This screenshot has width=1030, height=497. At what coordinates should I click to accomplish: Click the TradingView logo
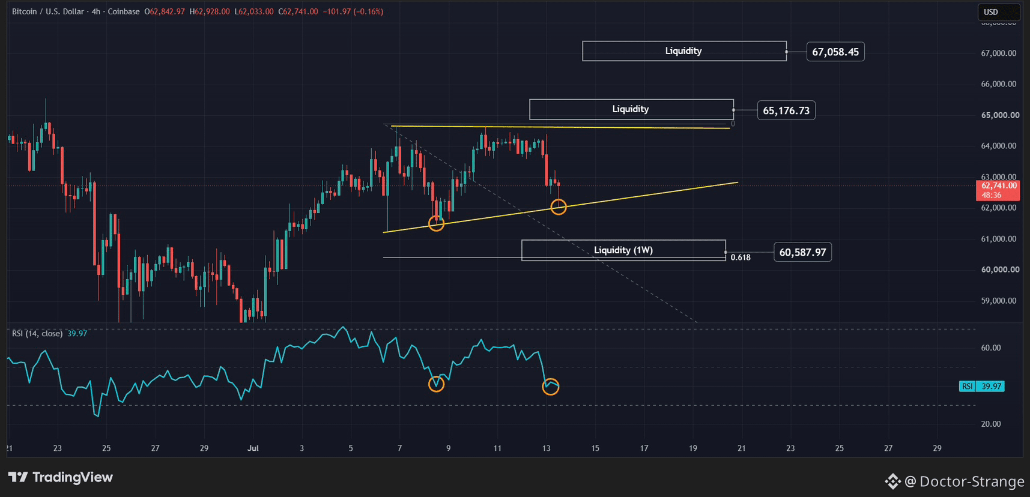61,477
